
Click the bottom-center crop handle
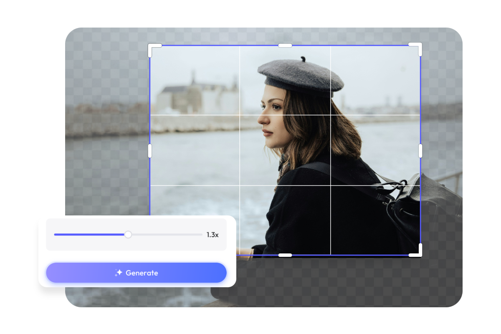pyautogui.click(x=285, y=254)
